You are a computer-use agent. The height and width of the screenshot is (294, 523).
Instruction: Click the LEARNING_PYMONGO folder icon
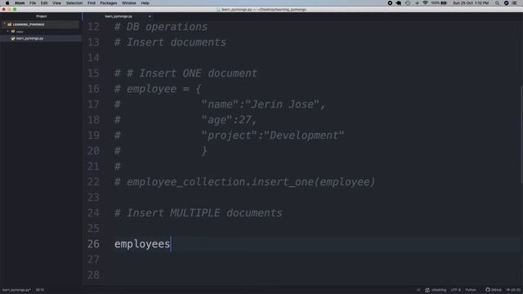[9, 24]
